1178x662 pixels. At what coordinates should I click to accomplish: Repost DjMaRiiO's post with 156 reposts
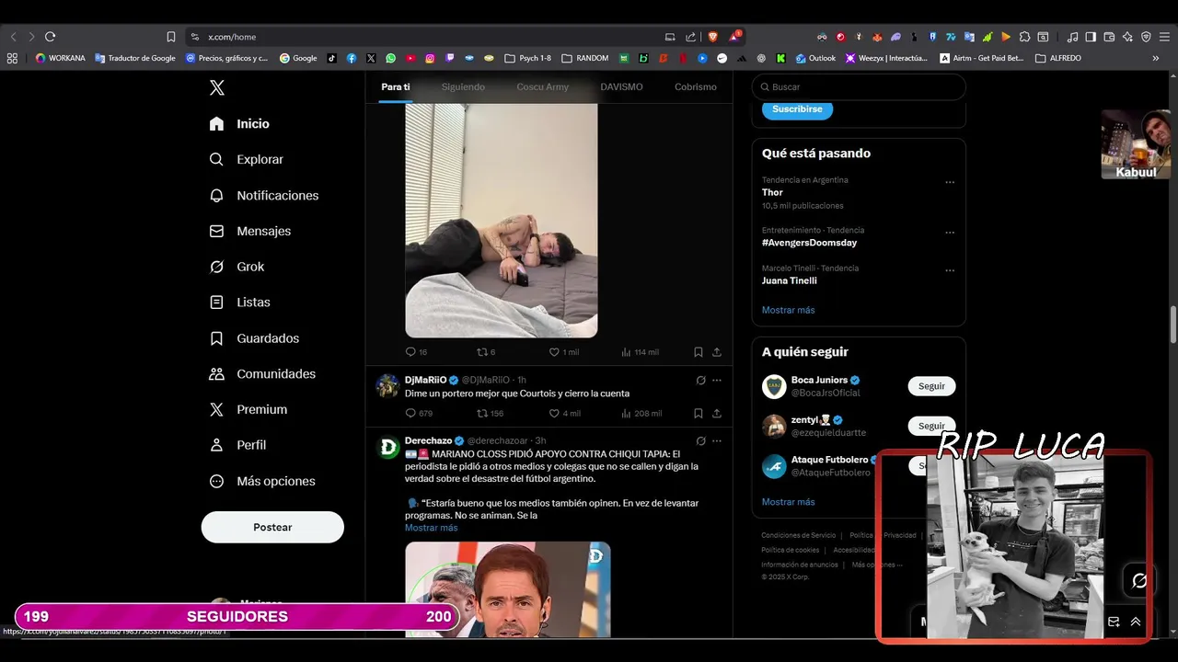(490, 414)
